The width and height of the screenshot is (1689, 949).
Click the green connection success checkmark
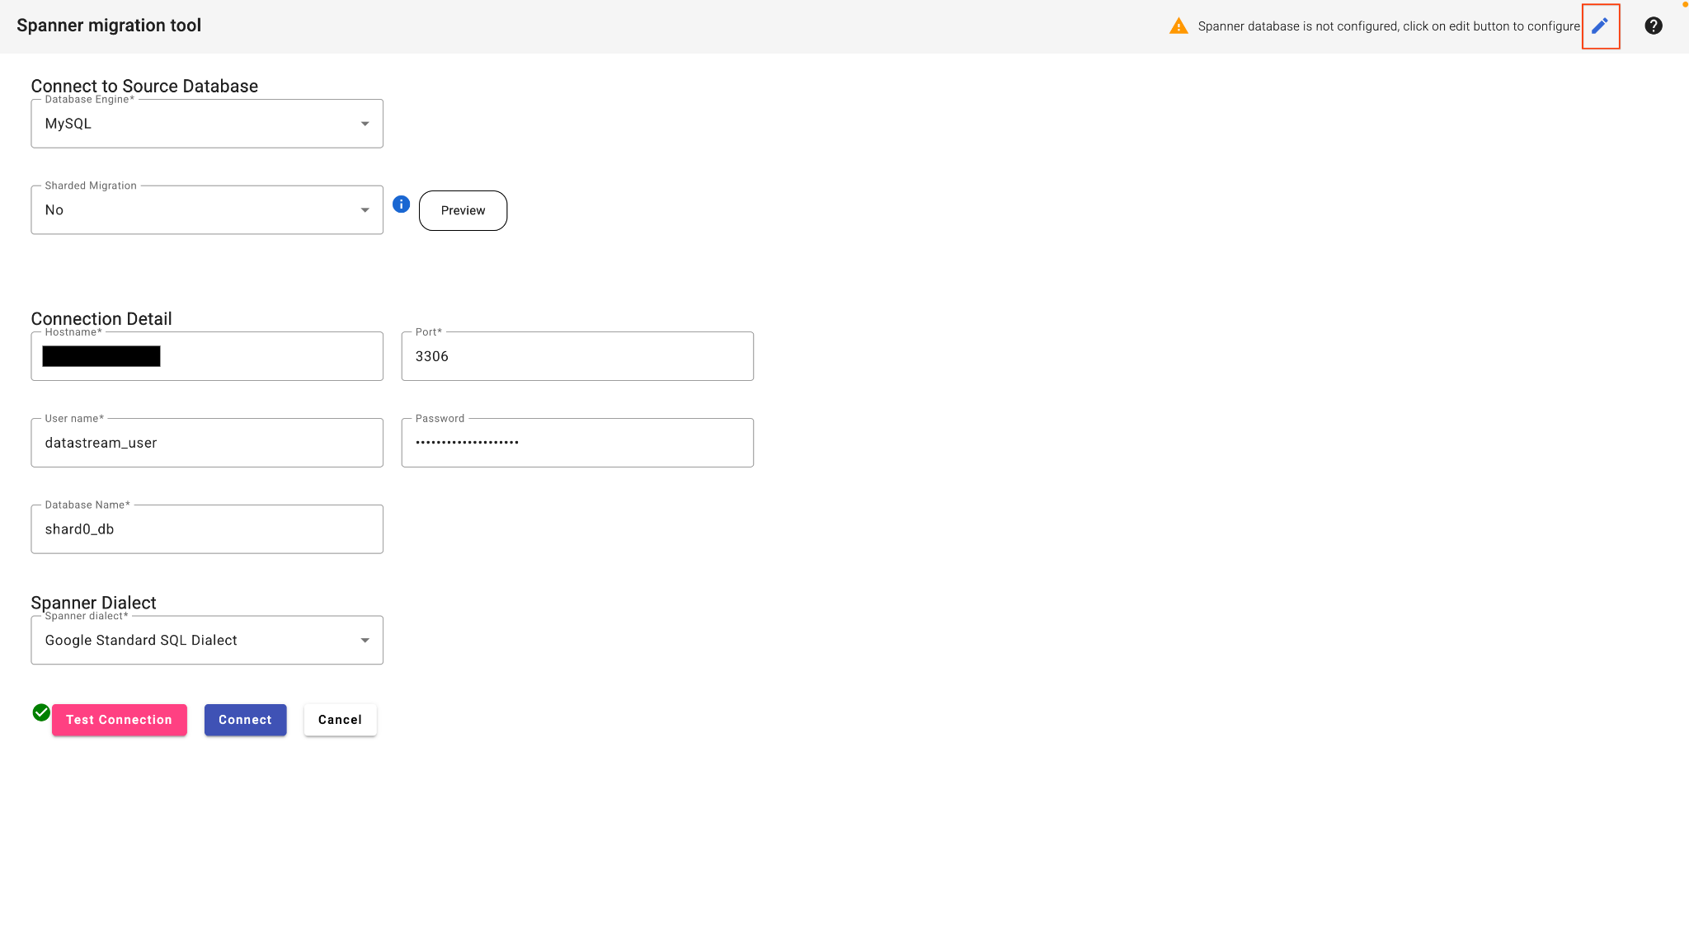[x=41, y=712]
